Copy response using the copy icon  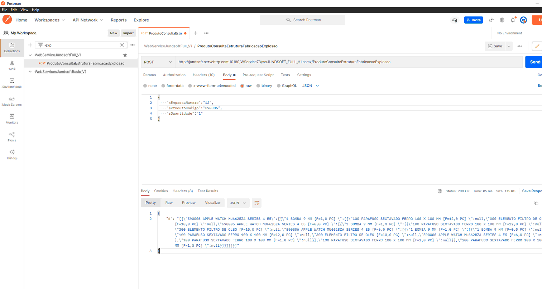[x=536, y=203]
